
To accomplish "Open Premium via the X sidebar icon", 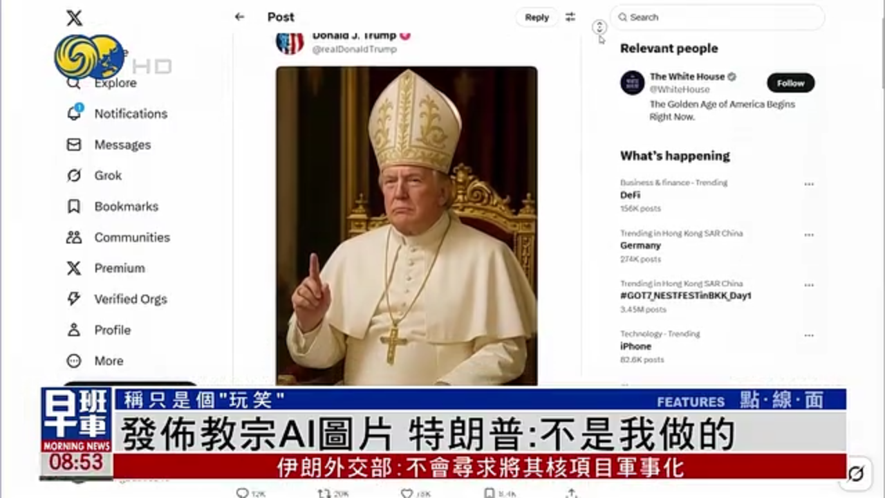I will pyautogui.click(x=74, y=268).
